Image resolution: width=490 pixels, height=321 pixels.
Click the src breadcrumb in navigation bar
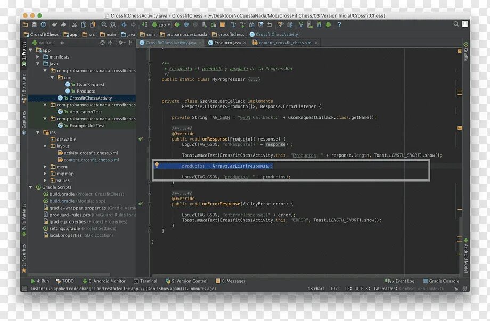88,35
